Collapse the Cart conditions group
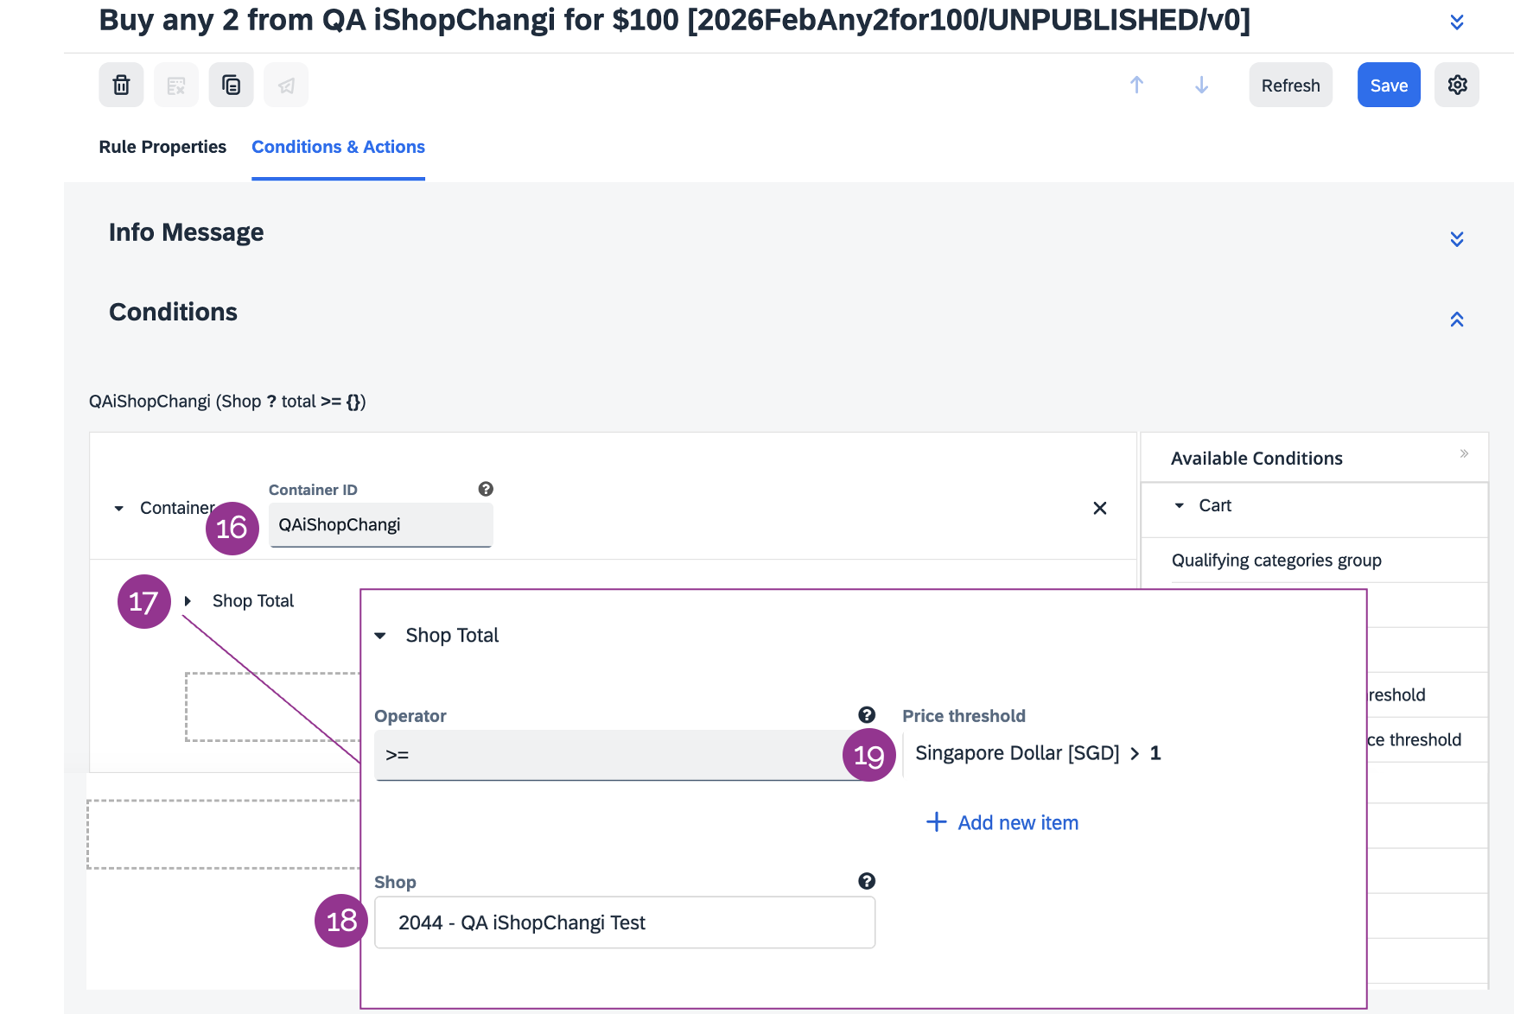The image size is (1514, 1014). click(1180, 506)
